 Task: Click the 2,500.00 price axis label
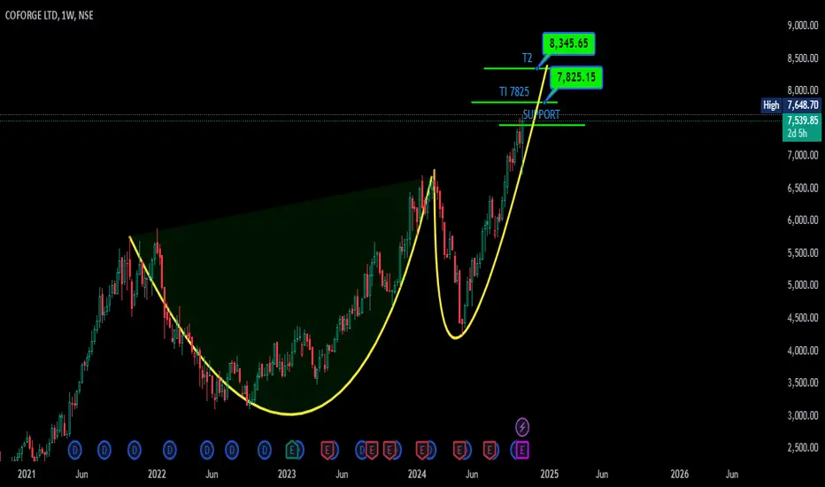[x=802, y=447]
